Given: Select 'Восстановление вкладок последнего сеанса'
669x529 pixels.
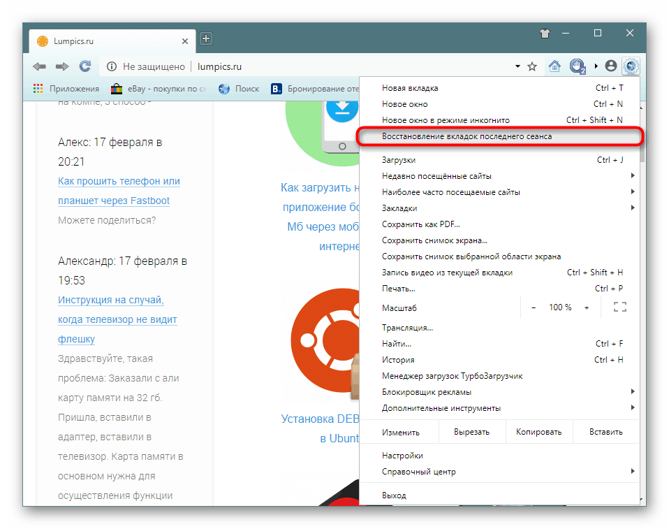Looking at the screenshot, I should 499,136.
